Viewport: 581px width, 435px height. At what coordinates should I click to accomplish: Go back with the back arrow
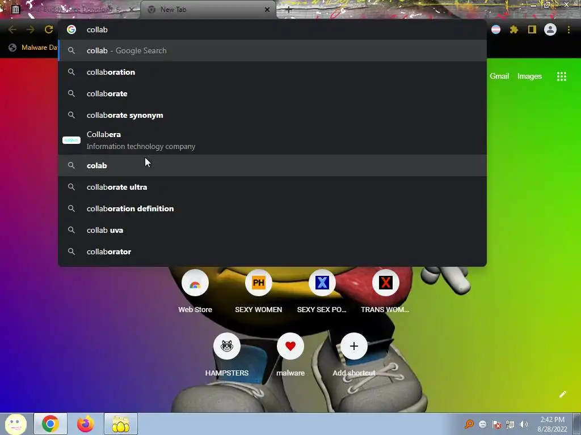12,29
